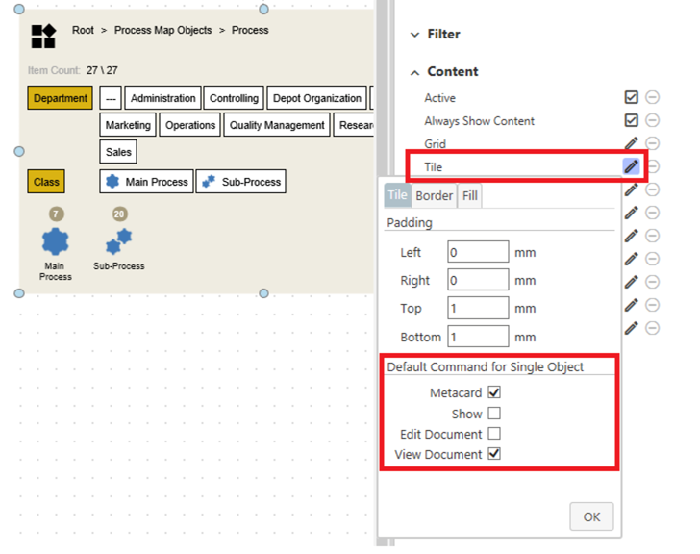Click the large Sub-Process gears icon
700x554 pixels.
119,240
